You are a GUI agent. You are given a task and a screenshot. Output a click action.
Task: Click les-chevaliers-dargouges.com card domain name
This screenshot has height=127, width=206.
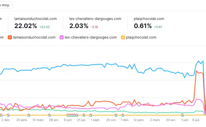pos(95,19)
